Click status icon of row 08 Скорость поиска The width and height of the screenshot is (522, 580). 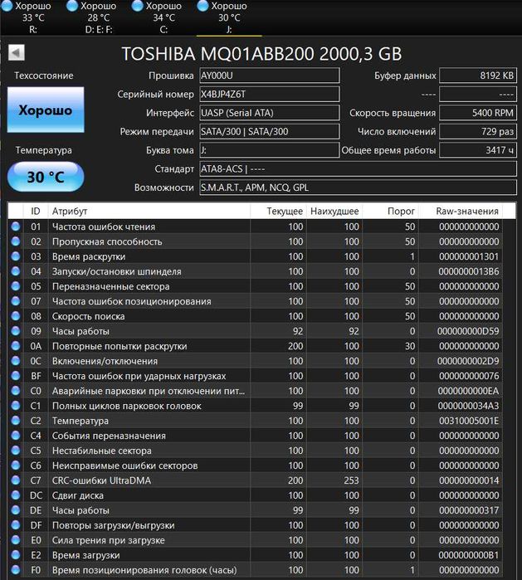[16, 316]
